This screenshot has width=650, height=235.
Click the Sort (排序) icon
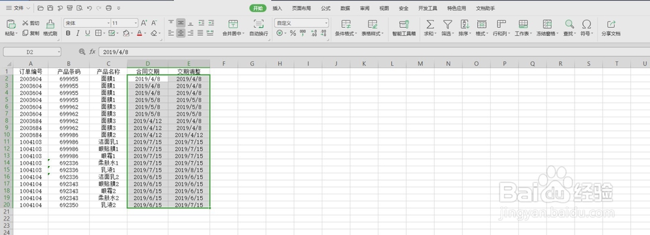pyautogui.click(x=465, y=23)
